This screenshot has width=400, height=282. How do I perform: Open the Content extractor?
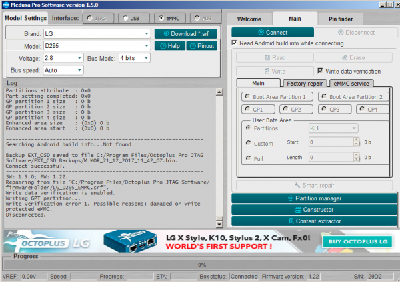point(313,220)
